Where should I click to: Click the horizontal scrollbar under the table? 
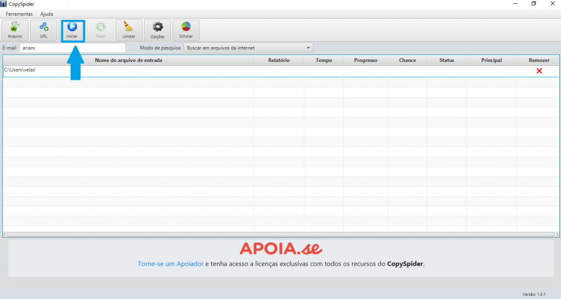point(281,234)
